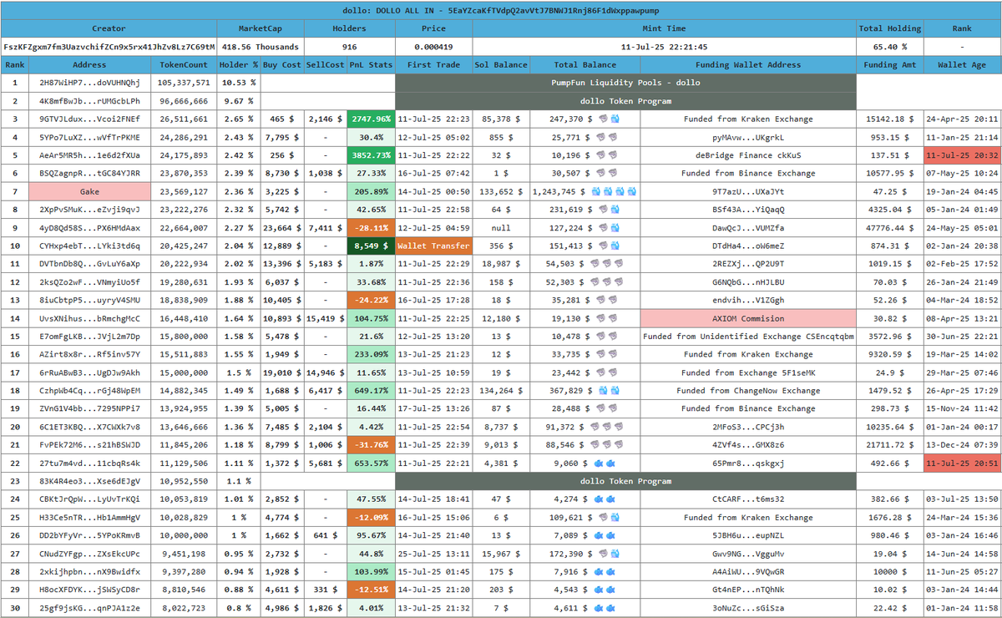Click "Funded from Unidentified Exchange CSEncqtqbm"

pyautogui.click(x=749, y=337)
